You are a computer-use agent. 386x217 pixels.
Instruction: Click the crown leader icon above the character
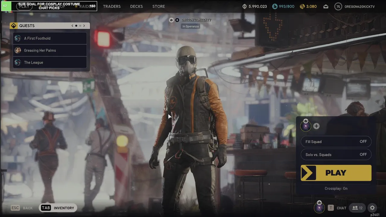point(172,20)
